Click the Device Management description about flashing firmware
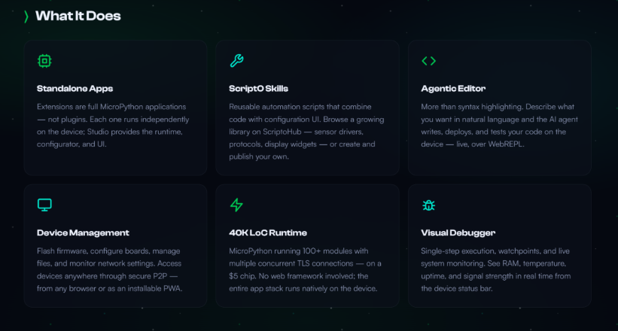618x331 pixels. coord(112,269)
